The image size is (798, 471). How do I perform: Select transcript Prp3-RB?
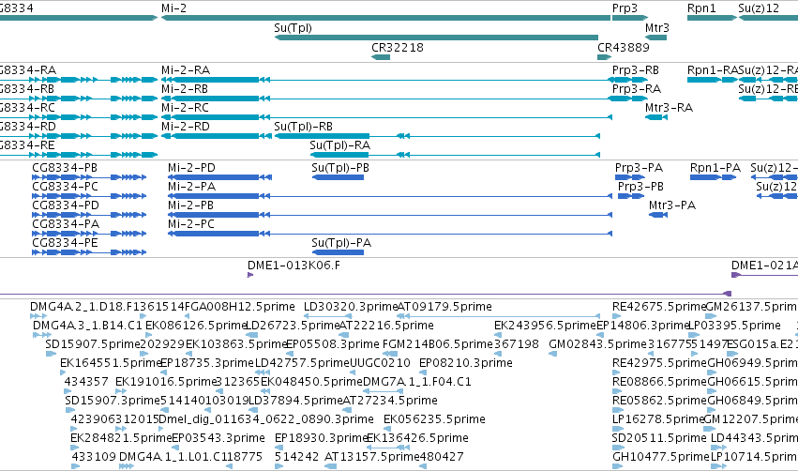click(x=628, y=80)
